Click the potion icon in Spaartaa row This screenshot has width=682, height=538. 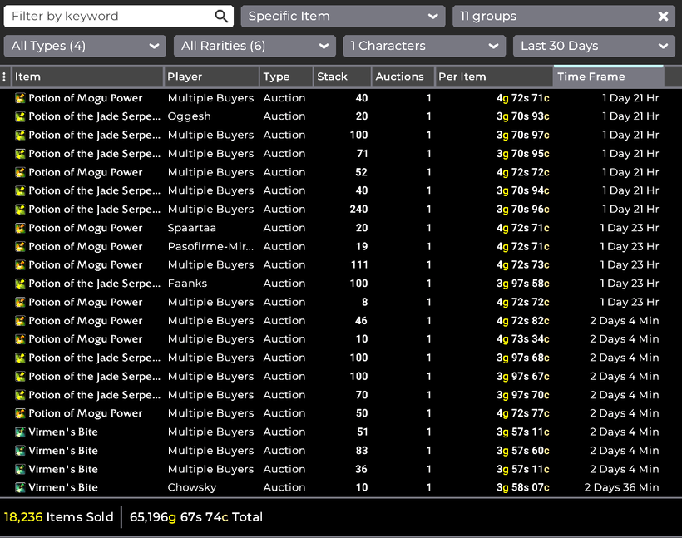click(21, 228)
